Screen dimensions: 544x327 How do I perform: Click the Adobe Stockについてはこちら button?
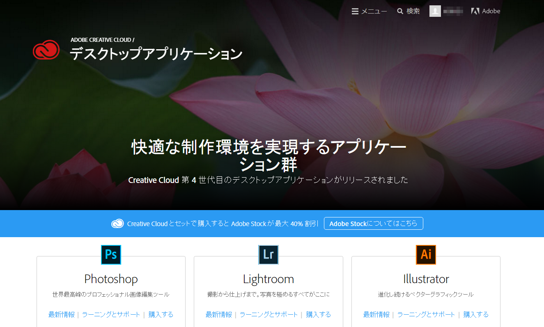pos(374,224)
